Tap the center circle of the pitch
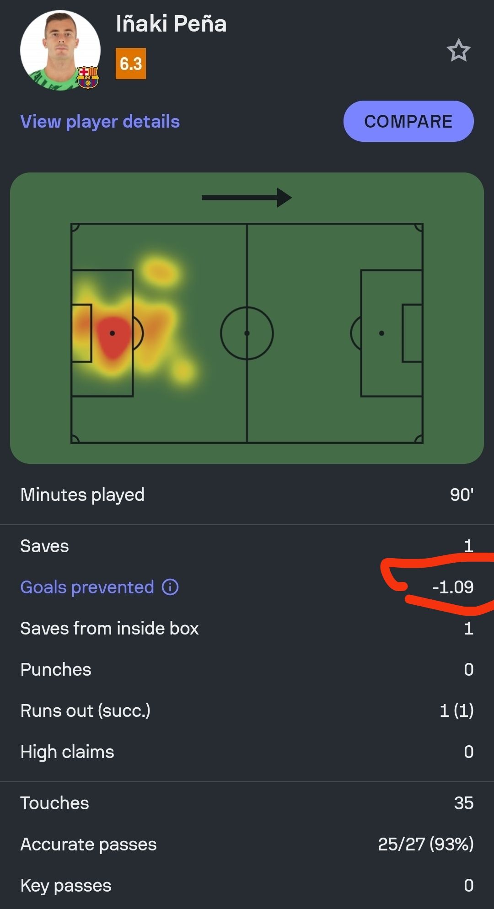 coord(247,333)
